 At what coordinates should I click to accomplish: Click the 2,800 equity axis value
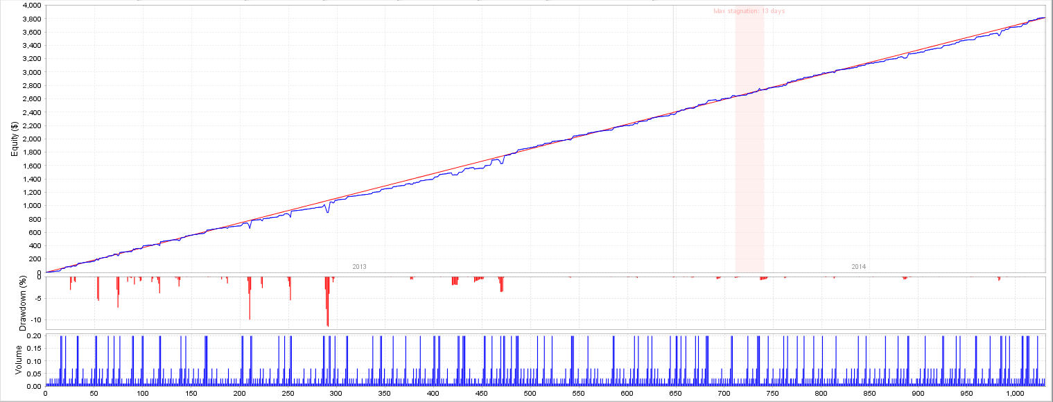[x=31, y=85]
